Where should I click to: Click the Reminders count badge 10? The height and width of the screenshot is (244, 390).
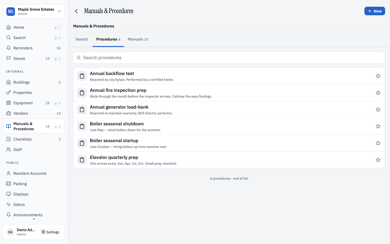coord(58,48)
